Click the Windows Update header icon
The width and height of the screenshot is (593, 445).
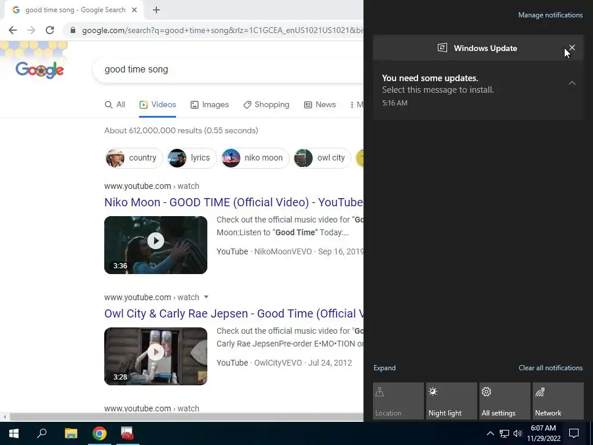click(x=442, y=48)
